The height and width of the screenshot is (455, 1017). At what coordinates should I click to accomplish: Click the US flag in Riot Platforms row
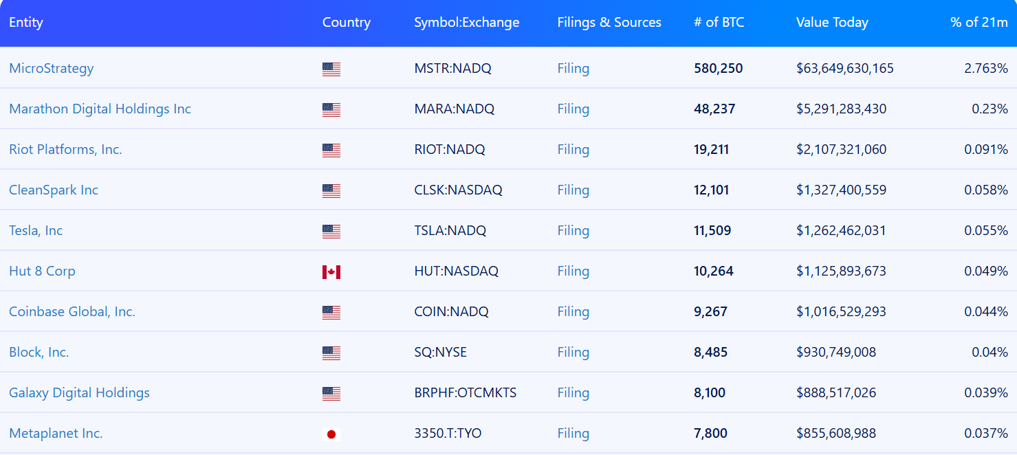coord(331,151)
